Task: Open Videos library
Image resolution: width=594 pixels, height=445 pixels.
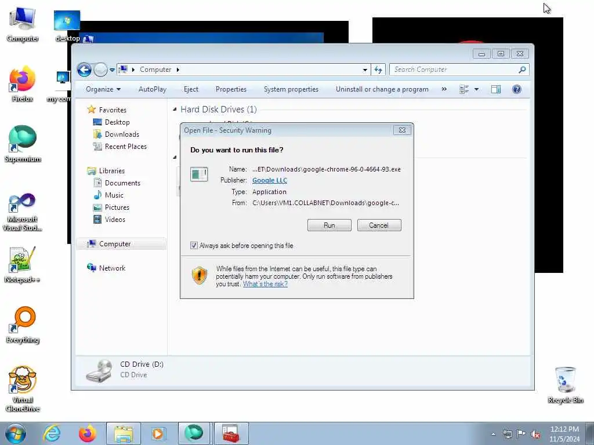Action: click(115, 220)
